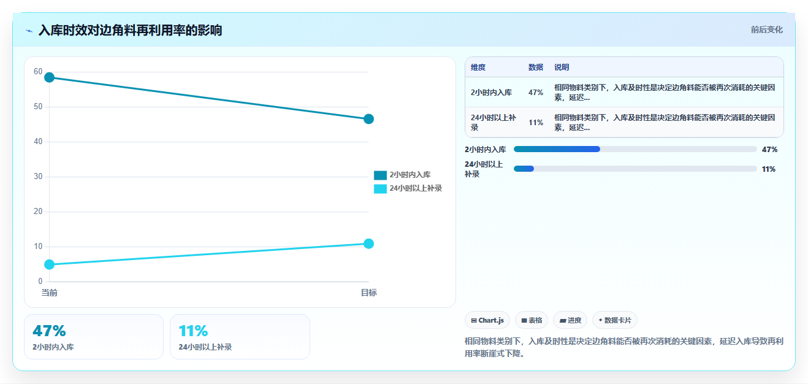Click the 24小时以上补录 legend label
This screenshot has height=384, width=808.
(416, 188)
